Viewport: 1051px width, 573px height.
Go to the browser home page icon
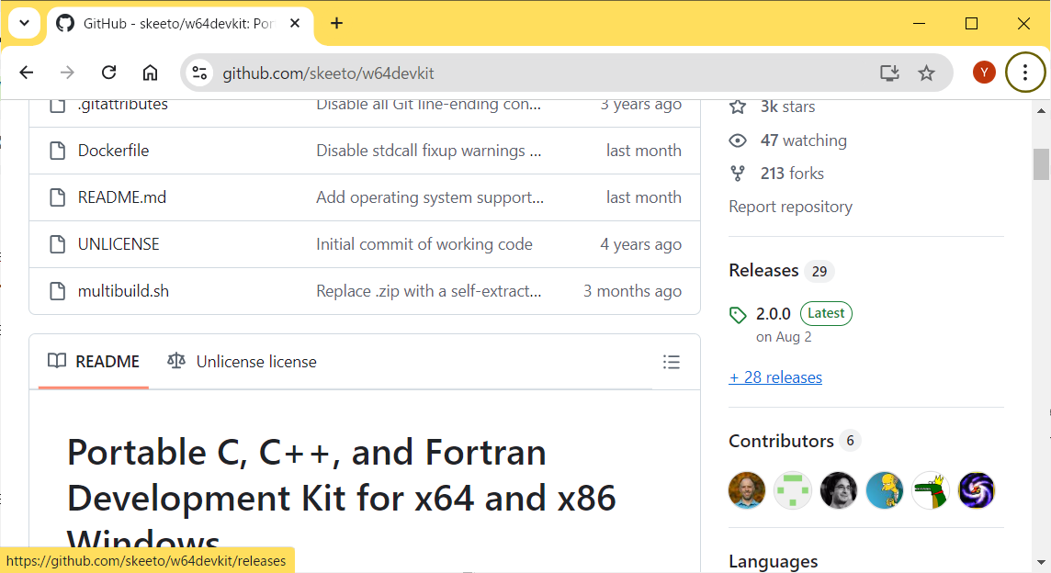[x=150, y=73]
